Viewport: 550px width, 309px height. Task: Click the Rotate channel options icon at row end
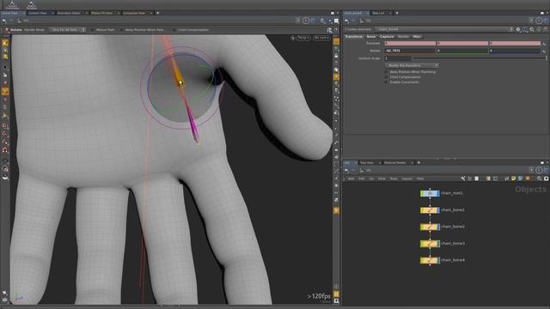click(x=544, y=51)
